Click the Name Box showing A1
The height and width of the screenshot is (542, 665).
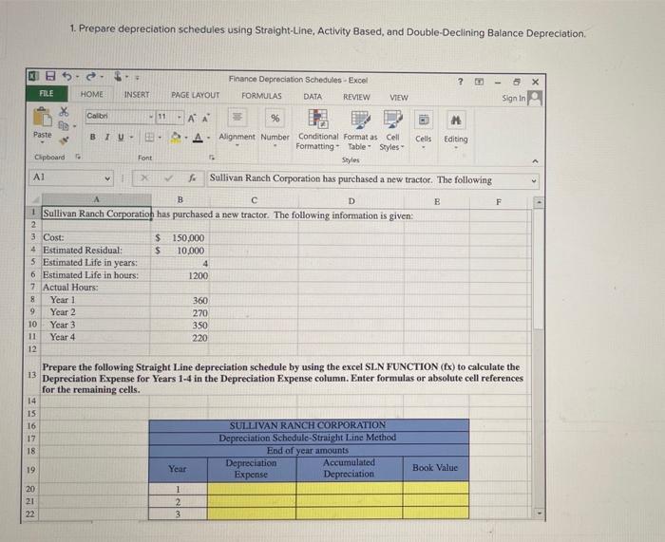(71, 178)
